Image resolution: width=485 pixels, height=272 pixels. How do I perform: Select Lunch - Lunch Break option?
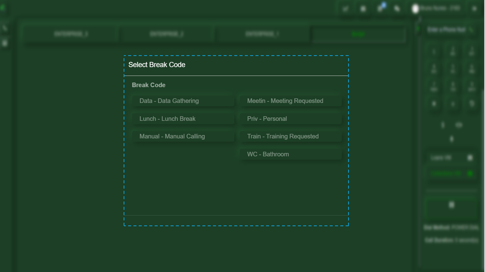[183, 119]
